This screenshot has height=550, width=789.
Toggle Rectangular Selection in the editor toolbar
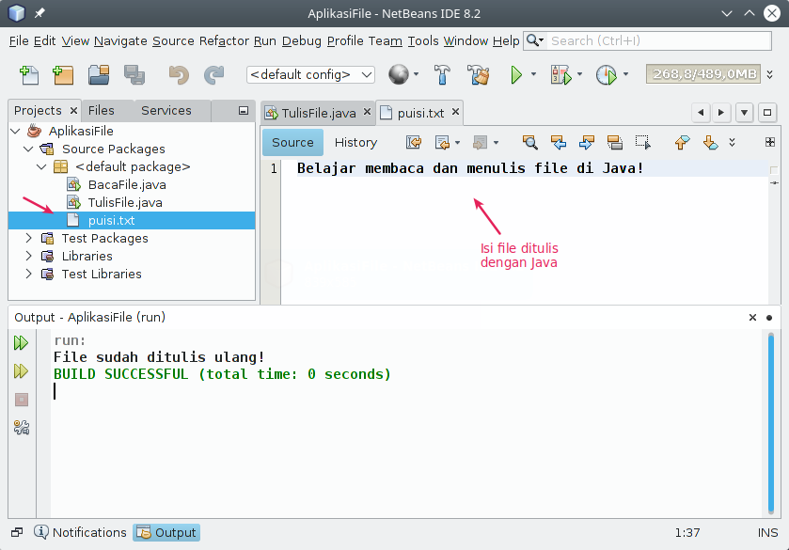(x=644, y=142)
